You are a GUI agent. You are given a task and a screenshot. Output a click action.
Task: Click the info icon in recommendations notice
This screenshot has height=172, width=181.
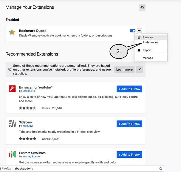[x=10, y=70]
